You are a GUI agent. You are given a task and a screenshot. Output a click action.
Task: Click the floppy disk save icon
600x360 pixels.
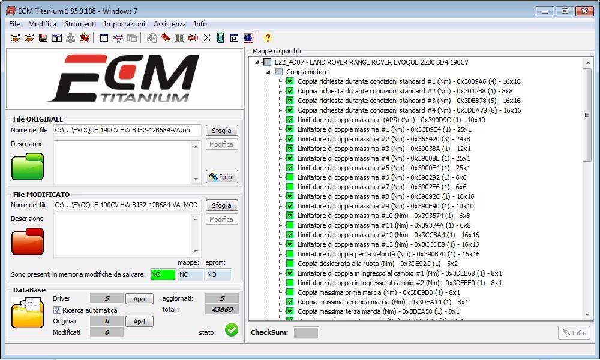(43, 38)
